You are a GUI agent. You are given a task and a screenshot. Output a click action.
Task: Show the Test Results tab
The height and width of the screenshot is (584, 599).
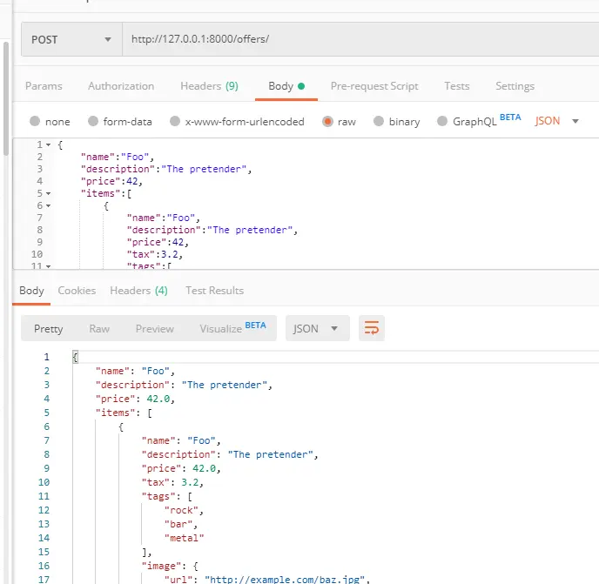[x=214, y=291]
